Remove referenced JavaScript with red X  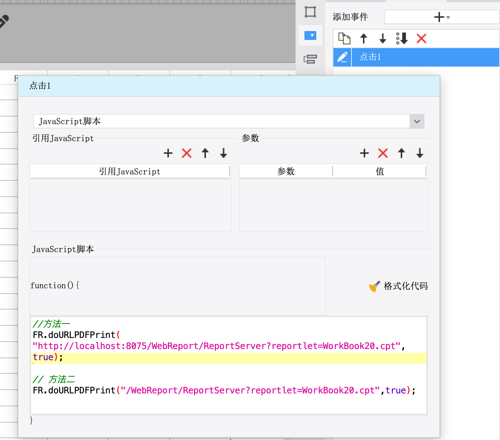(x=187, y=153)
